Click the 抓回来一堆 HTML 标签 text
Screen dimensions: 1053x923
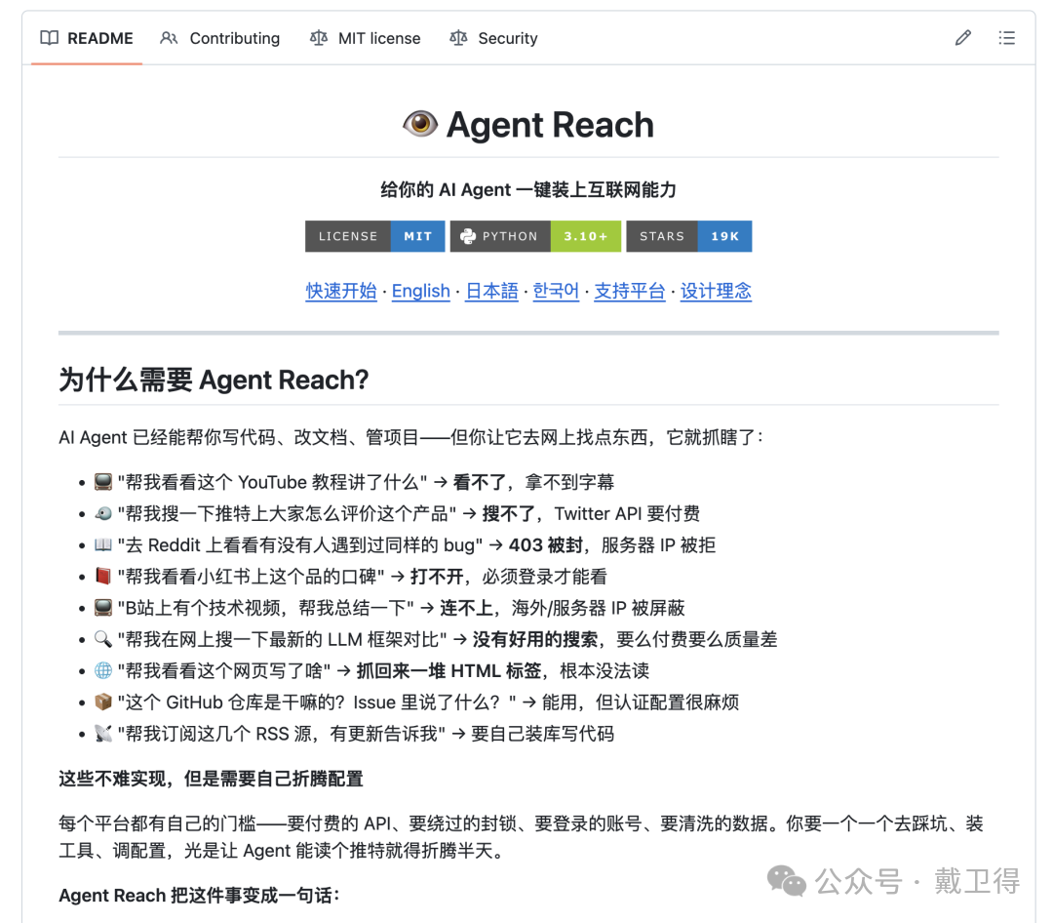click(448, 671)
